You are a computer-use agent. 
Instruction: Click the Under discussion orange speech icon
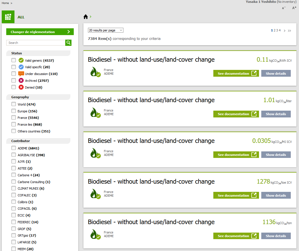coord(21,74)
